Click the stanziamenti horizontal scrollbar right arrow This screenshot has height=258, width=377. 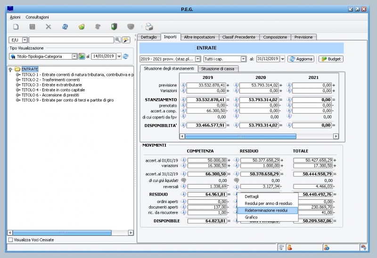click(336, 136)
